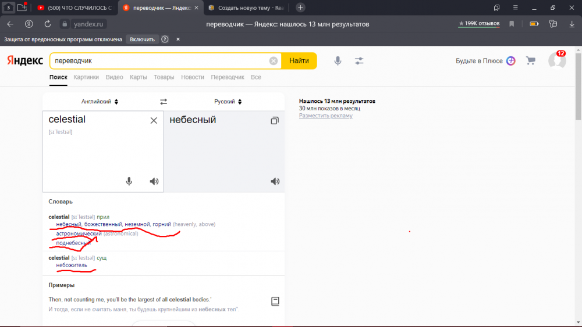Open the examples book icon

coord(275,301)
